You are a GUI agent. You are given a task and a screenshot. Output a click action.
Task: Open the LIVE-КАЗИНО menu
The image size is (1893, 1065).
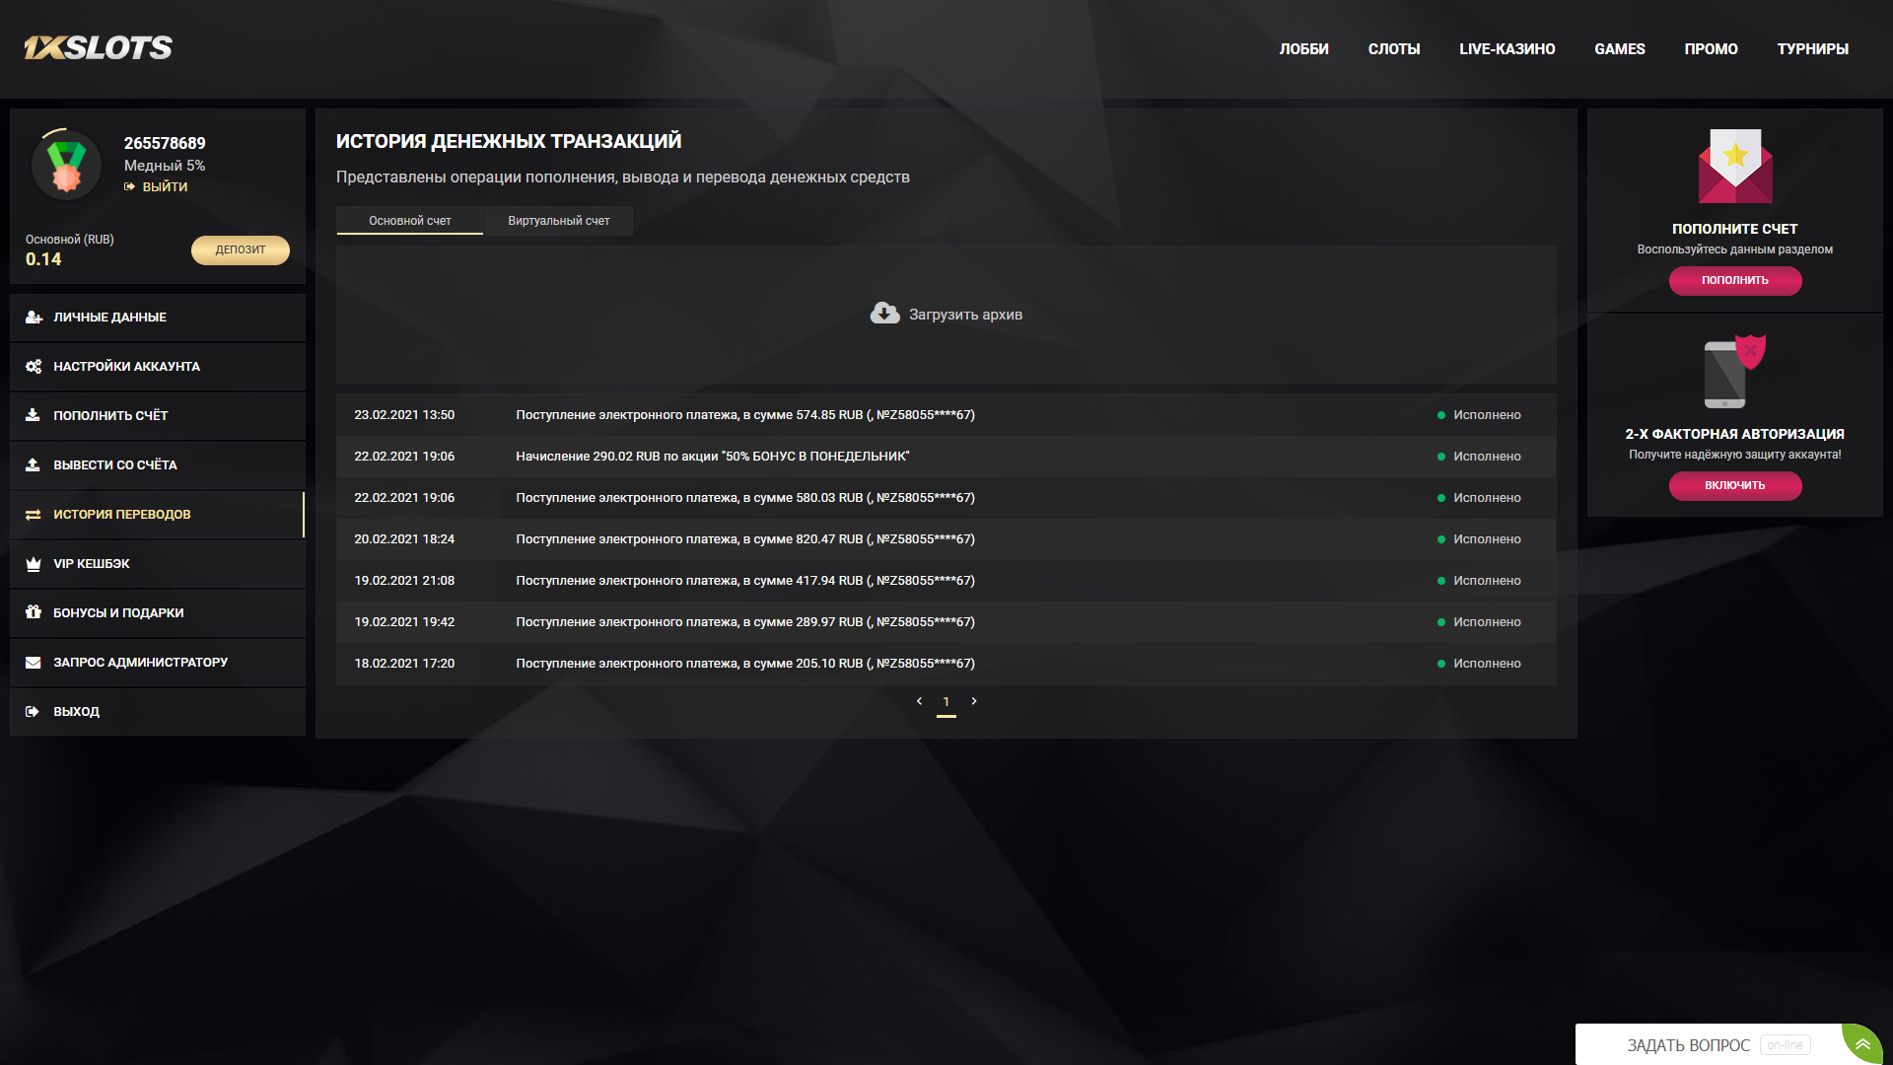pyautogui.click(x=1507, y=49)
